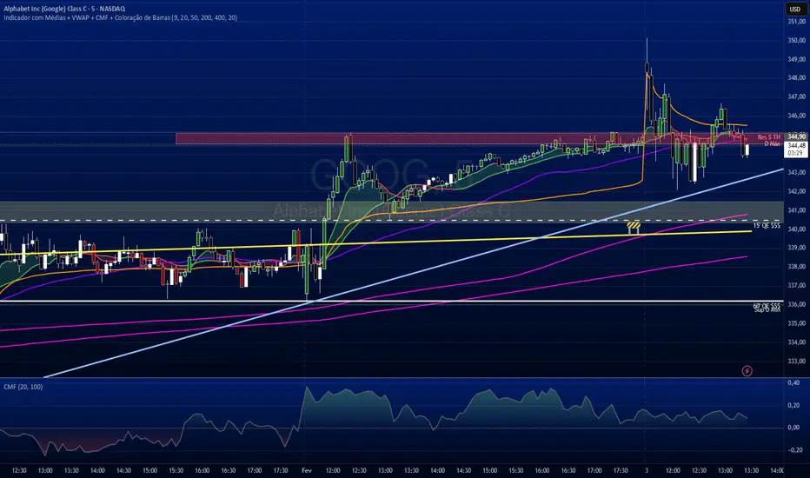
Task: Click the last 14:00 time axis label
Action: pyautogui.click(x=777, y=471)
